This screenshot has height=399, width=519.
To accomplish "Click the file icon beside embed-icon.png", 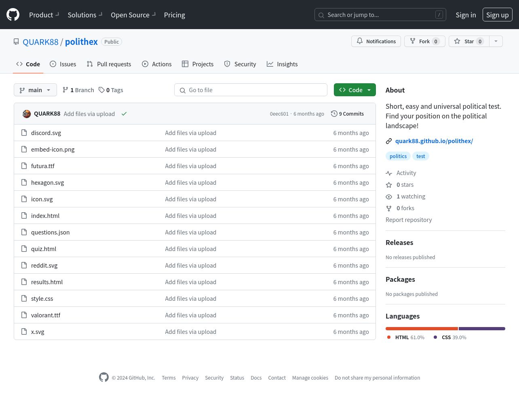I will pyautogui.click(x=24, y=149).
